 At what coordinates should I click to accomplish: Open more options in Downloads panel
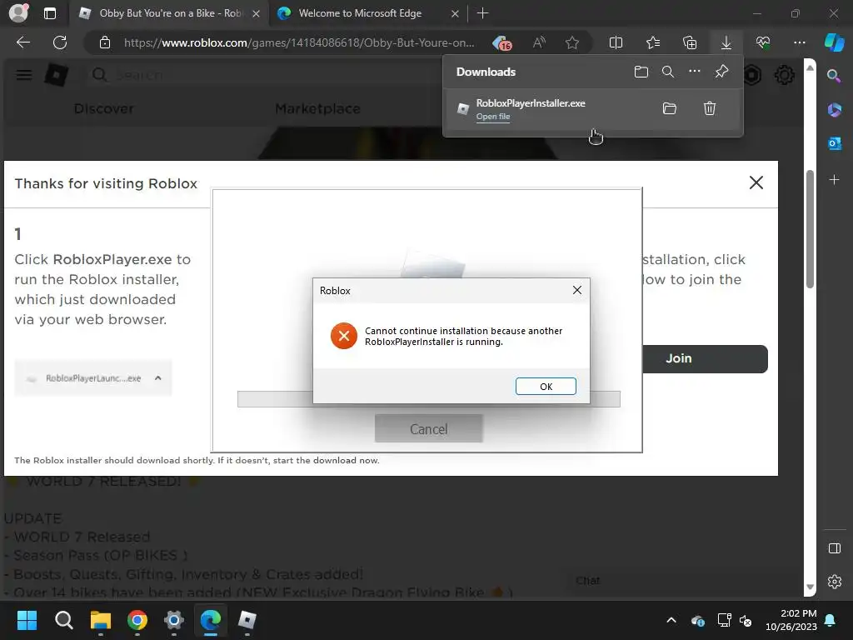[x=695, y=72]
